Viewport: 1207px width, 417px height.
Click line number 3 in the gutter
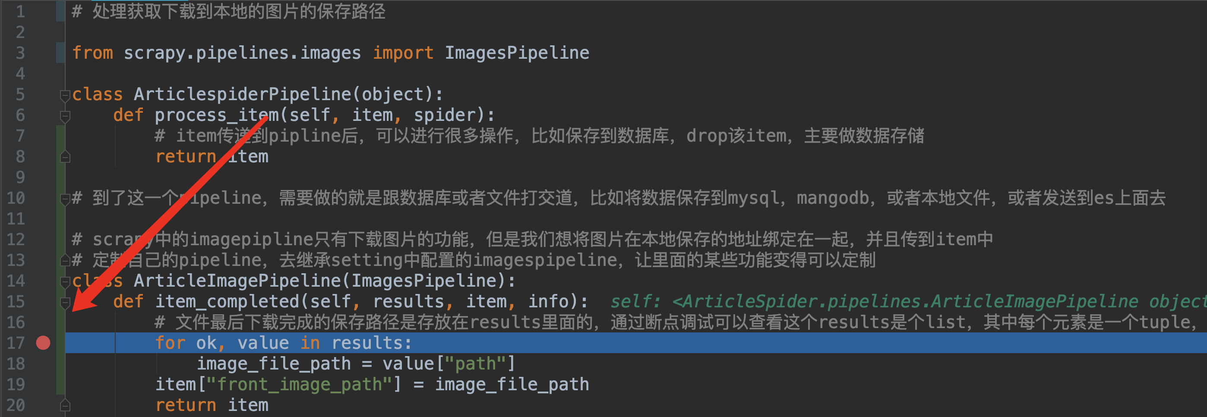(20, 53)
